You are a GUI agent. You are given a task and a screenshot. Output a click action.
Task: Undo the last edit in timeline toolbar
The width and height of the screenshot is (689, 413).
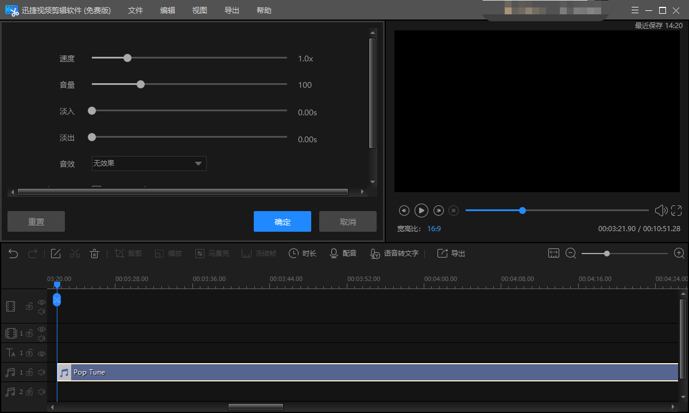click(x=13, y=254)
